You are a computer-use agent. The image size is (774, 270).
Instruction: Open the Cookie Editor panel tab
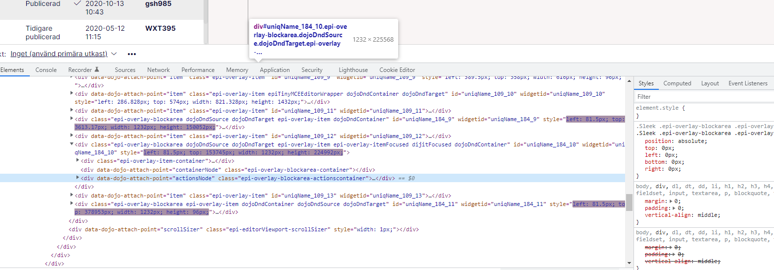(397, 70)
